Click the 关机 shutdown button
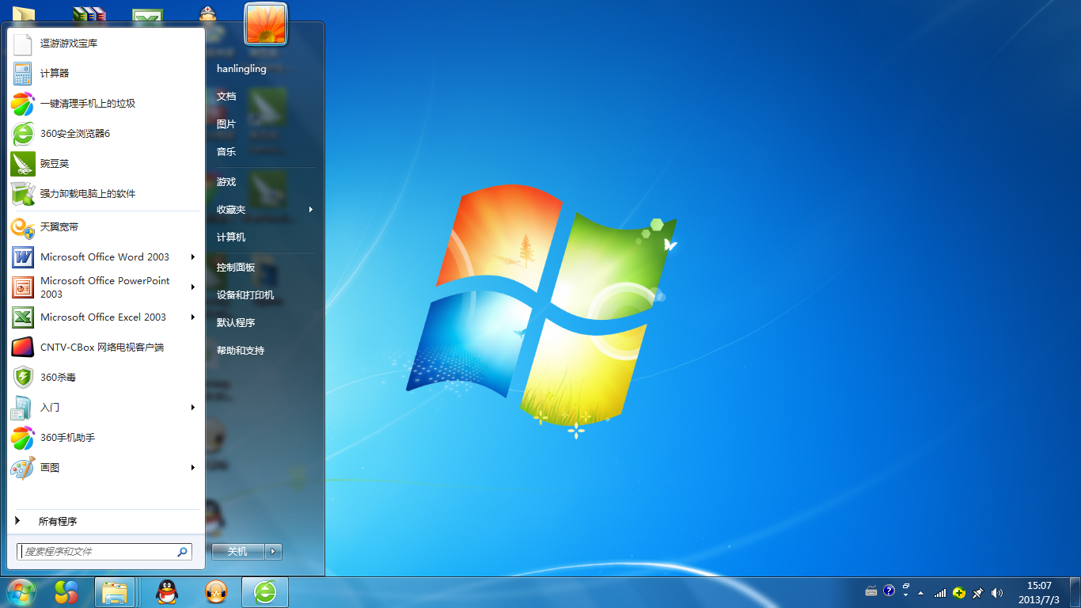 click(x=238, y=552)
